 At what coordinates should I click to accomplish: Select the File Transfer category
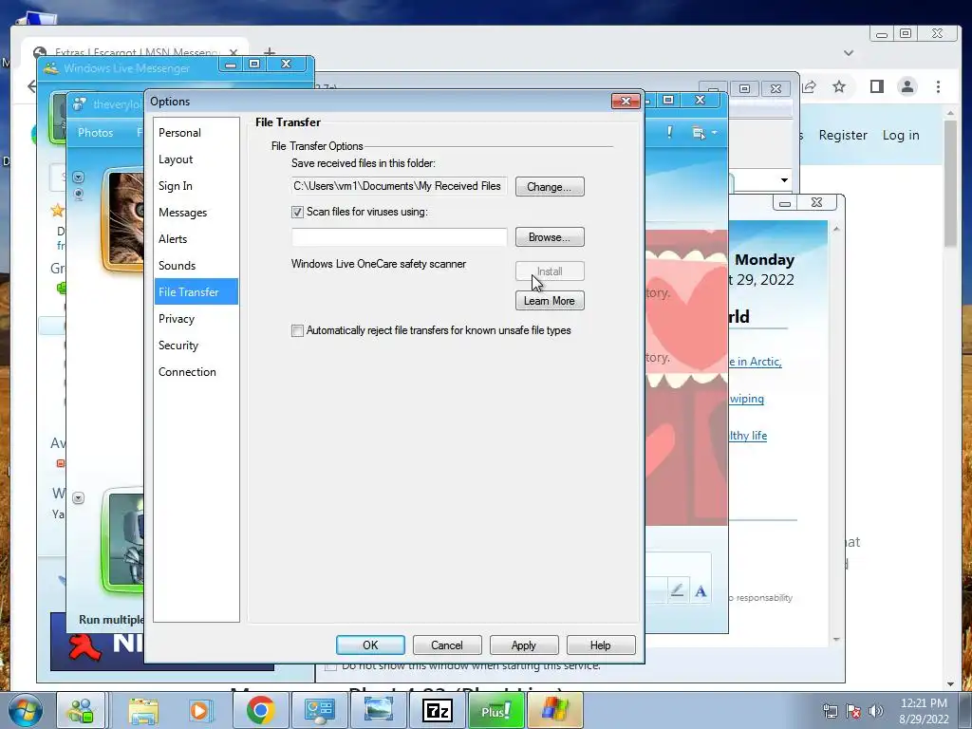tap(196, 291)
